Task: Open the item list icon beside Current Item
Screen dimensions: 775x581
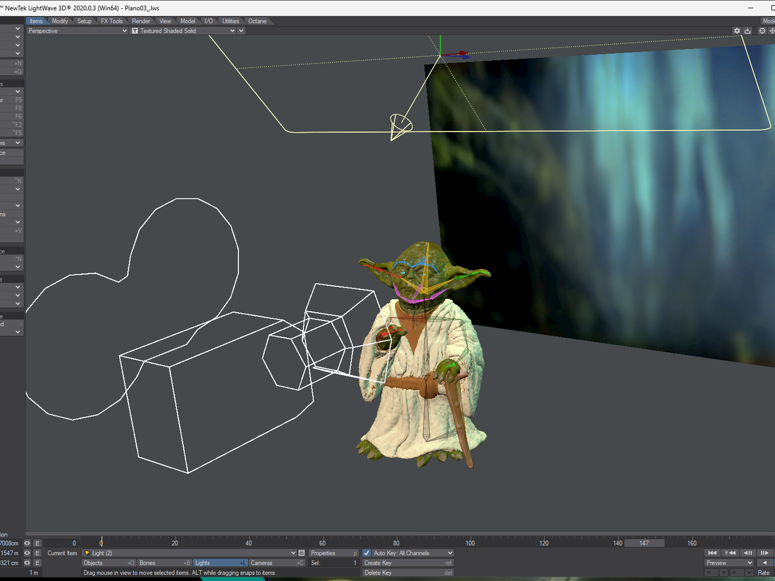Action: (x=302, y=553)
